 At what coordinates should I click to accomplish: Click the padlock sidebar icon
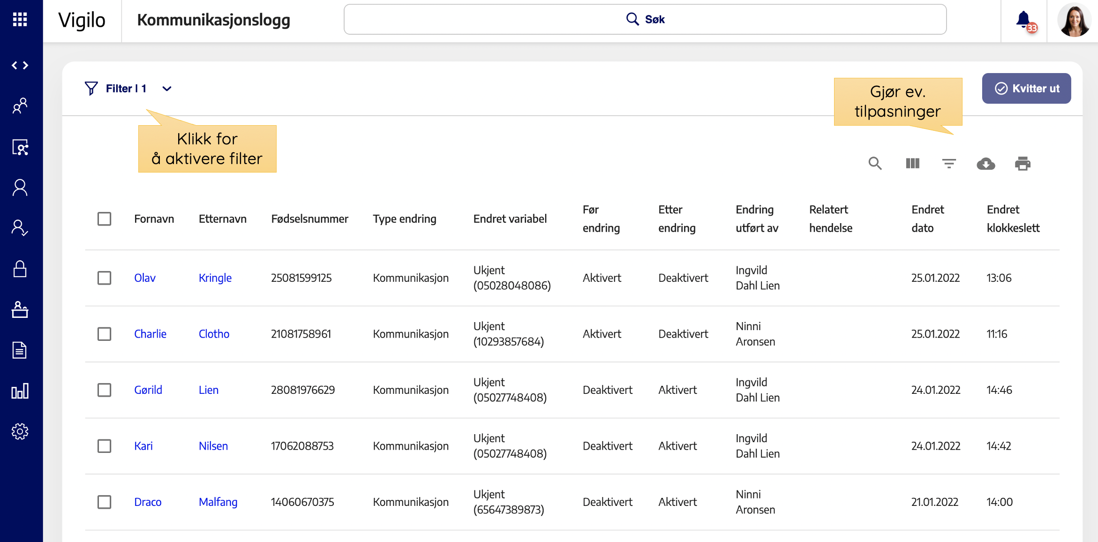coord(20,269)
